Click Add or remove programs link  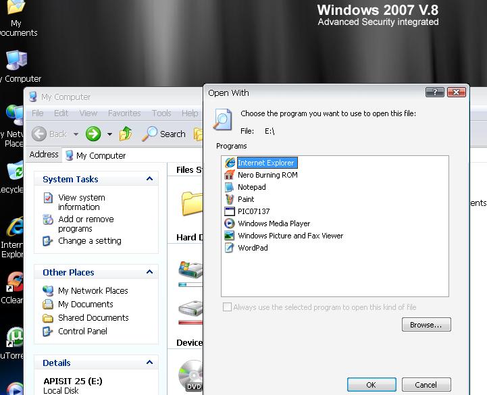86,223
